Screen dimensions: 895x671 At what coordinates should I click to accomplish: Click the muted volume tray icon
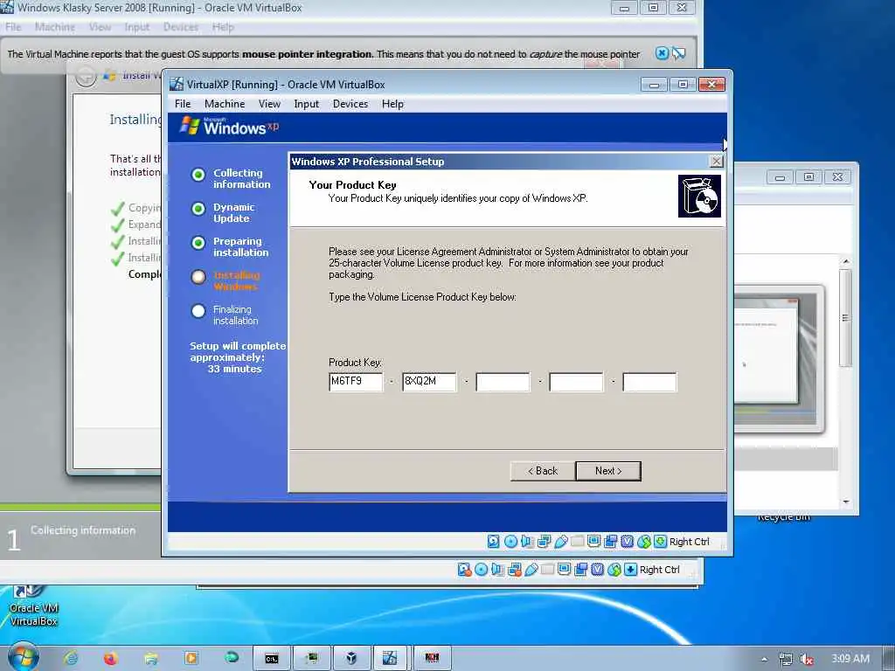pyautogui.click(x=806, y=659)
